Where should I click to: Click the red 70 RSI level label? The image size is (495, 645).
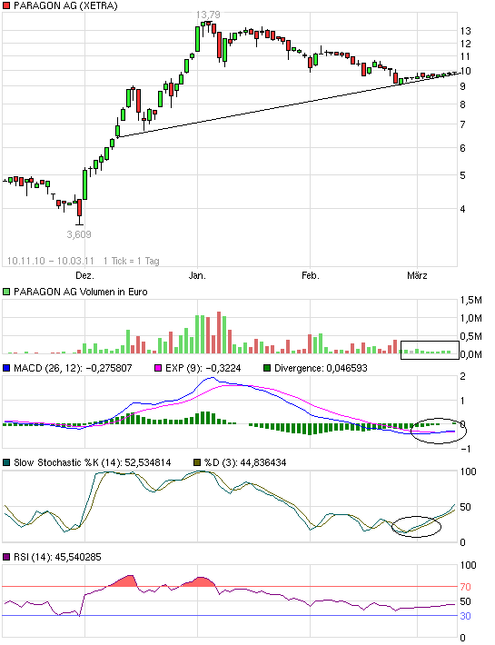[465, 587]
